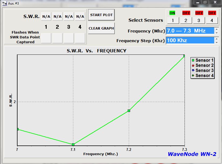Click the first S.W.R. N/A readout
The image size is (222, 164).
46,17
